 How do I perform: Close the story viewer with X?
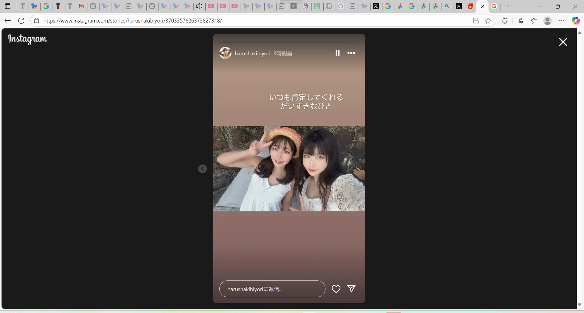(x=563, y=42)
